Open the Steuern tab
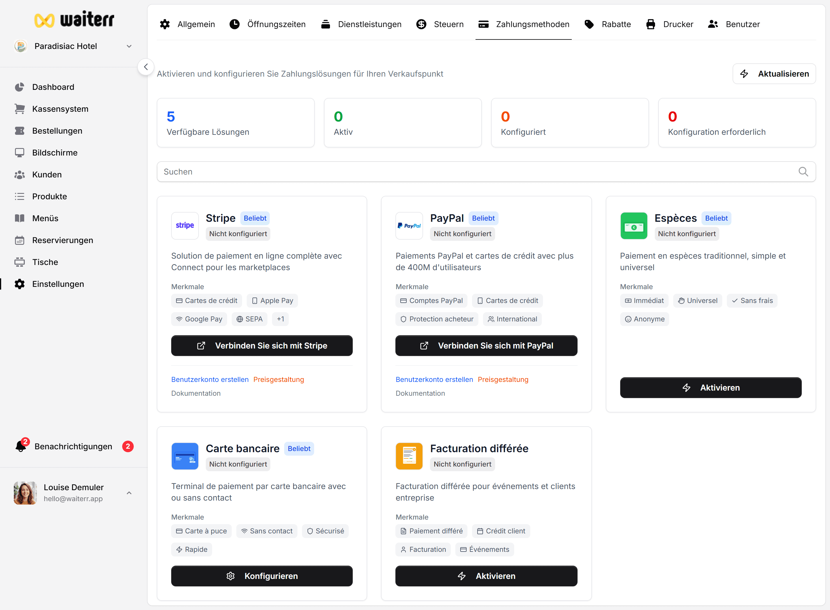 pos(440,24)
